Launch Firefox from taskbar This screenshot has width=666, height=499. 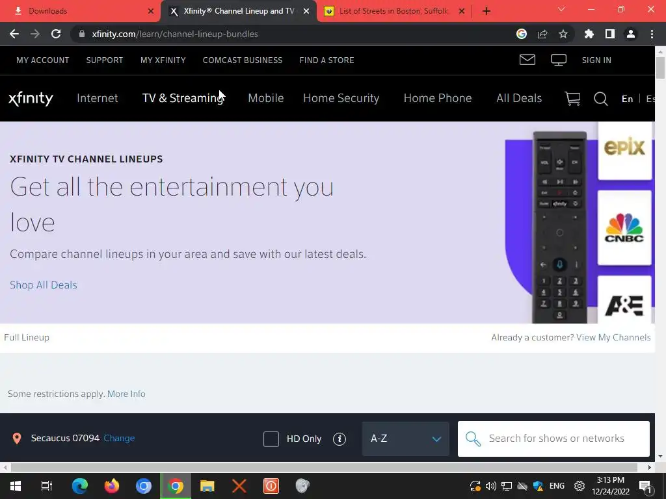[x=112, y=486]
